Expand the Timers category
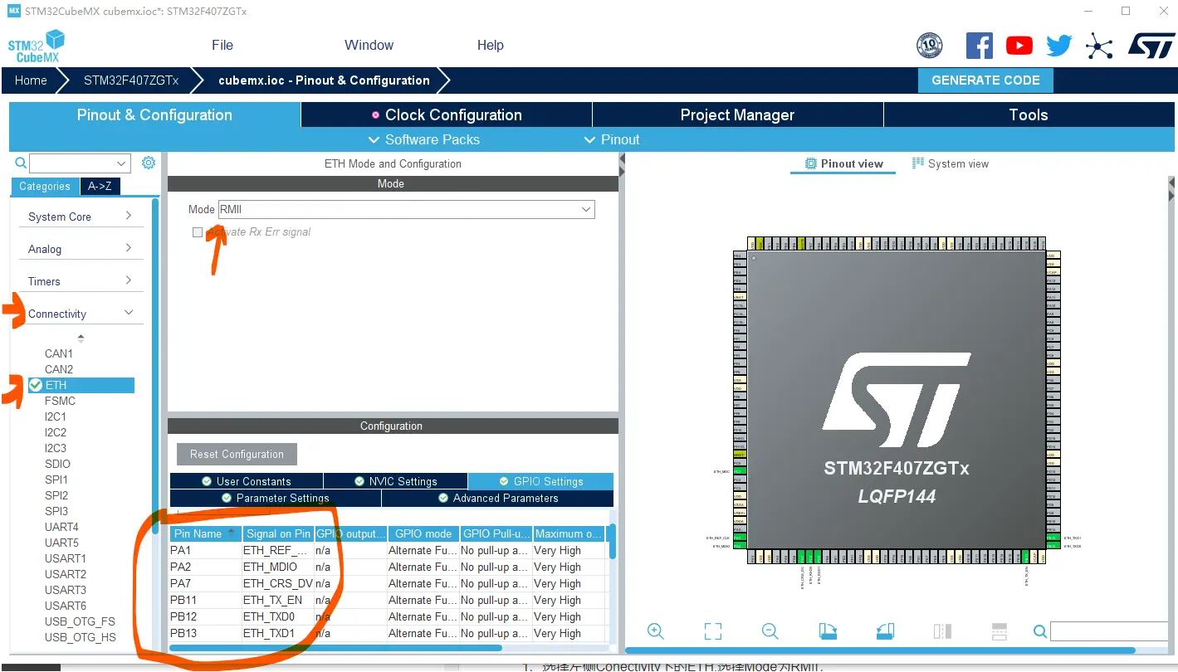Screen dimensions: 1178x672 tap(81, 281)
